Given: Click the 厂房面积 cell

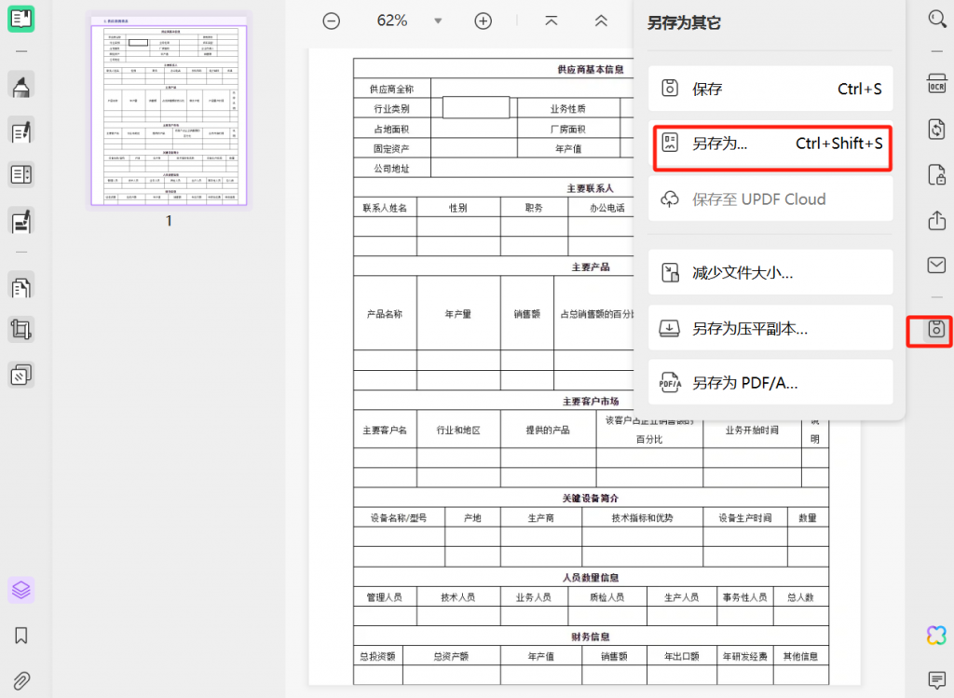Looking at the screenshot, I should pyautogui.click(x=568, y=129).
